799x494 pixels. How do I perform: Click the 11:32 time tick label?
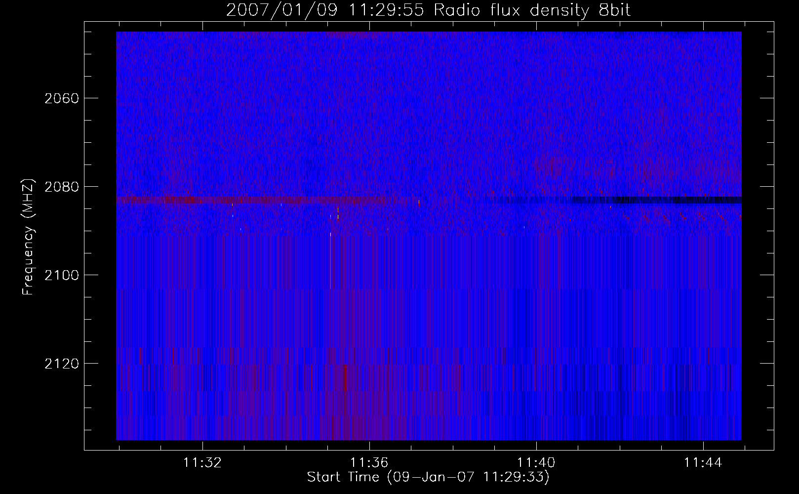(x=202, y=463)
